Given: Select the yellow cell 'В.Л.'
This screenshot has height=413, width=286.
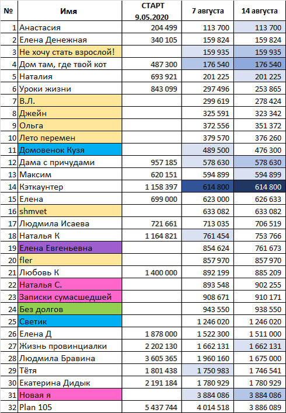Looking at the screenshot, I should click(69, 101).
